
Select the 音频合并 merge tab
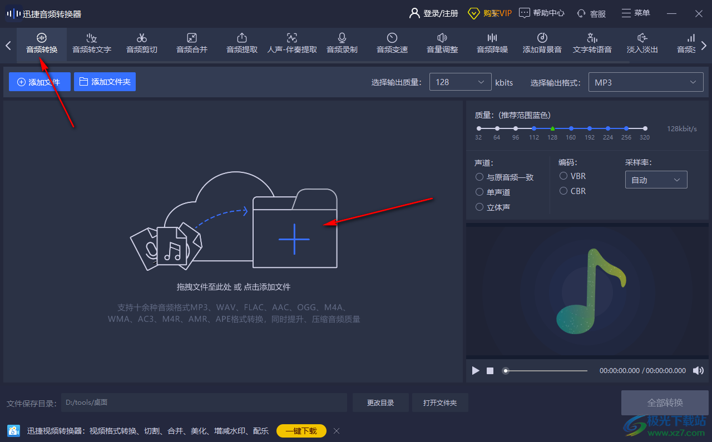(192, 43)
